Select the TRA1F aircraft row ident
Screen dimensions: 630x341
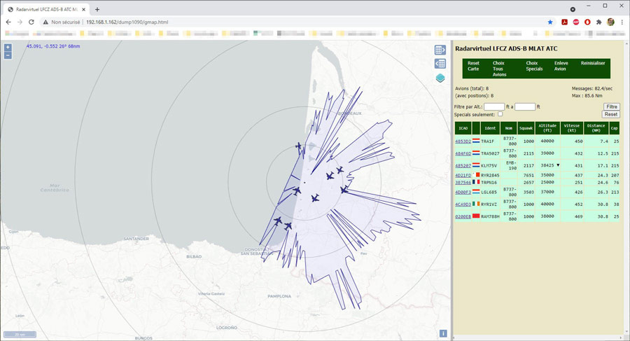487,141
